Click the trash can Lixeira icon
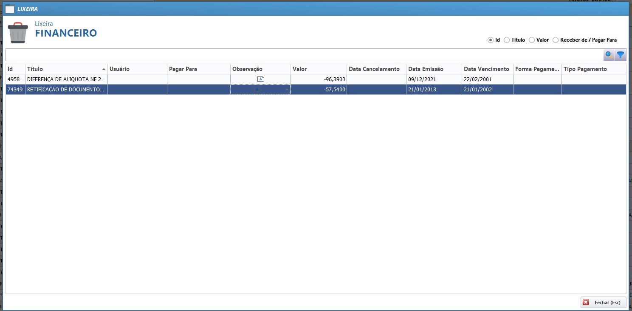 pos(18,32)
